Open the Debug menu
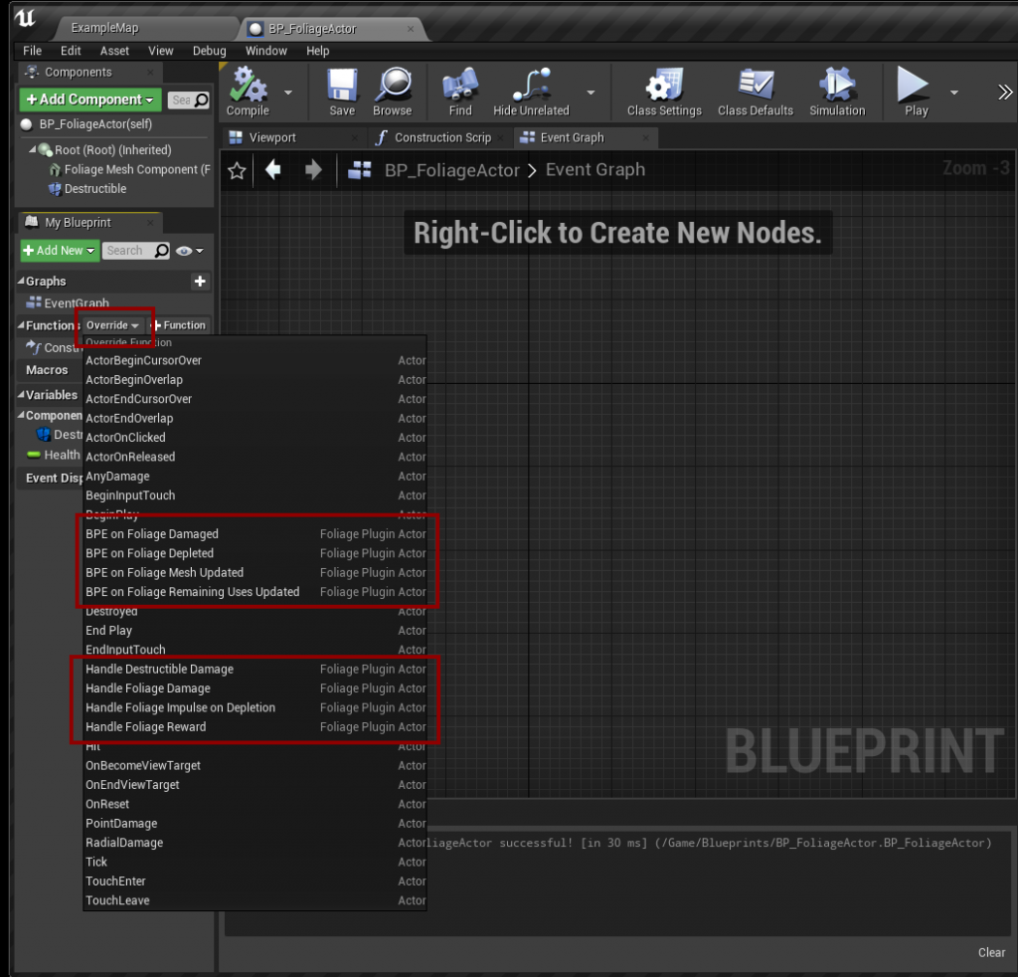The height and width of the screenshot is (977, 1018). [x=209, y=51]
